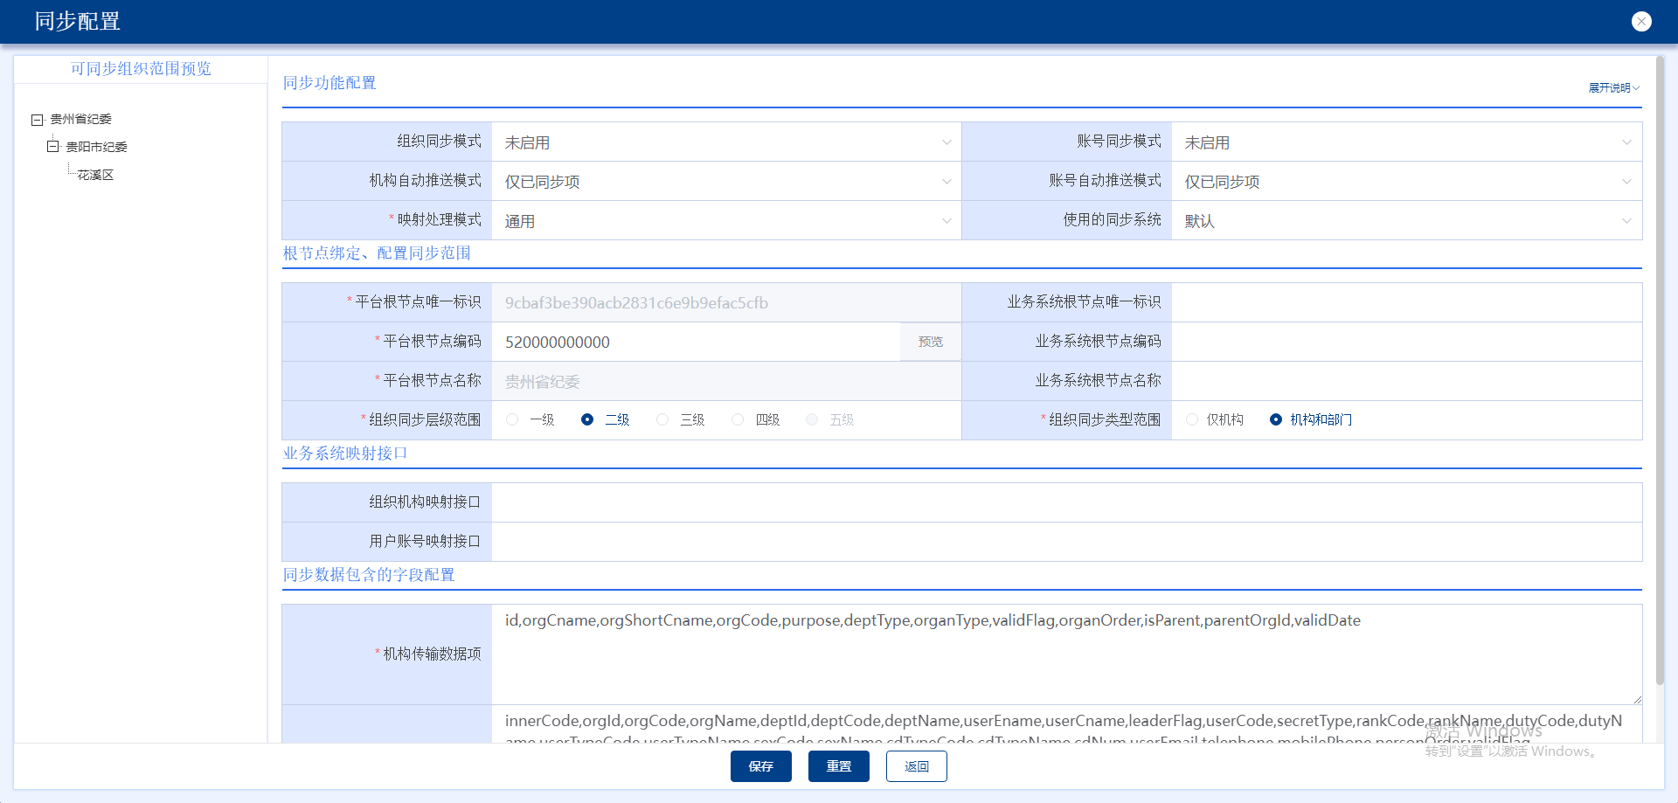Open the 组织同步模式 dropdown
The image size is (1678, 803).
coord(726,142)
